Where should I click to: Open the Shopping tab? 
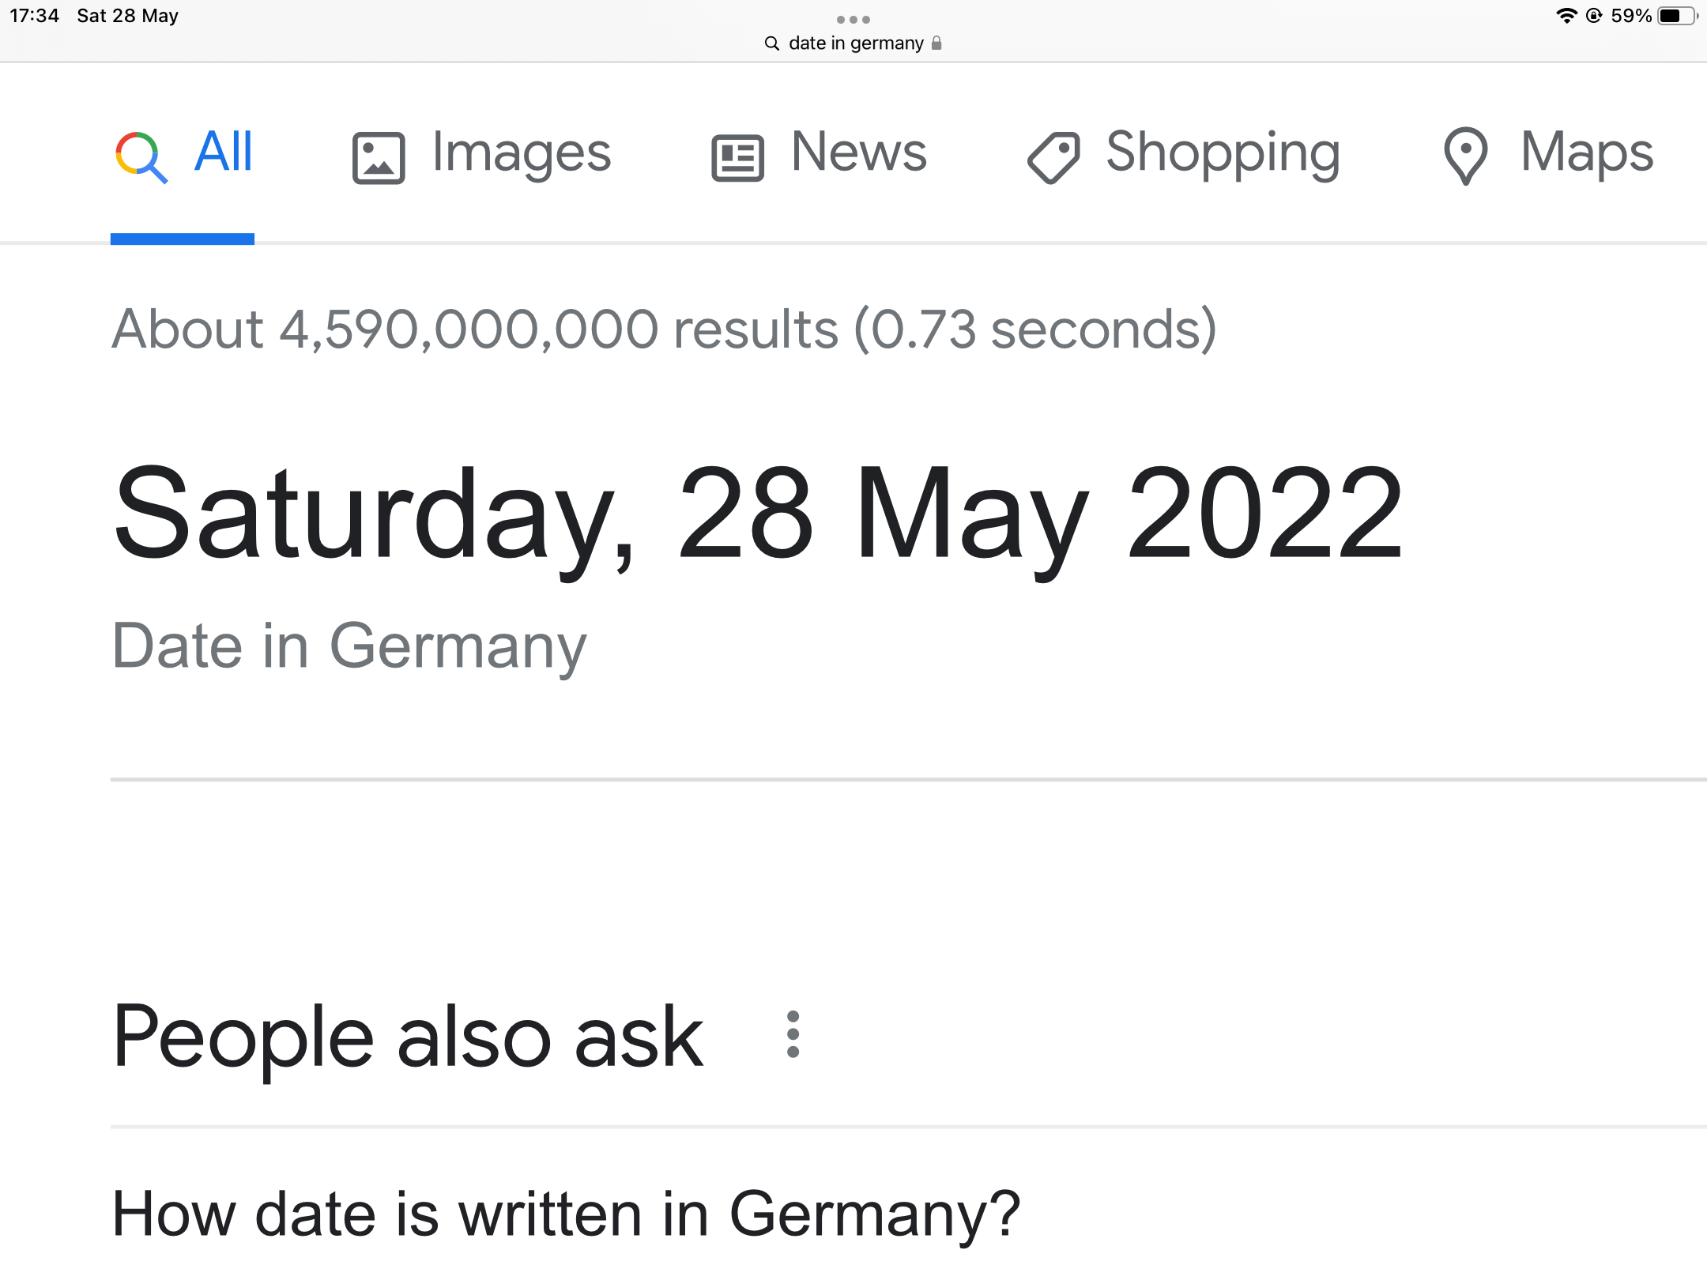1183,154
